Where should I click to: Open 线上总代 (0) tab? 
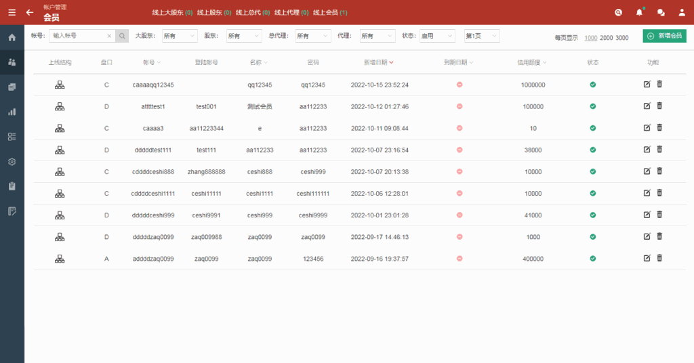253,12
